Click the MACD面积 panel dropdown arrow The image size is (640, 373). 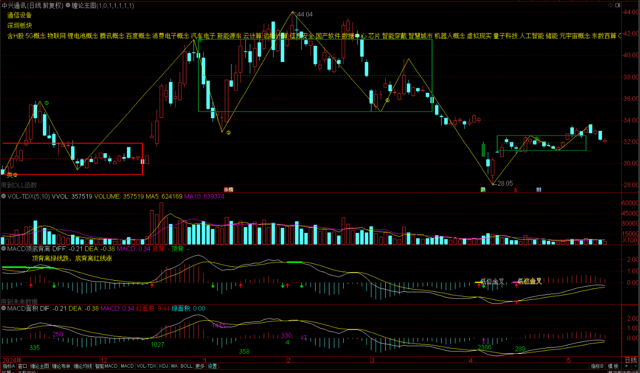point(4,308)
